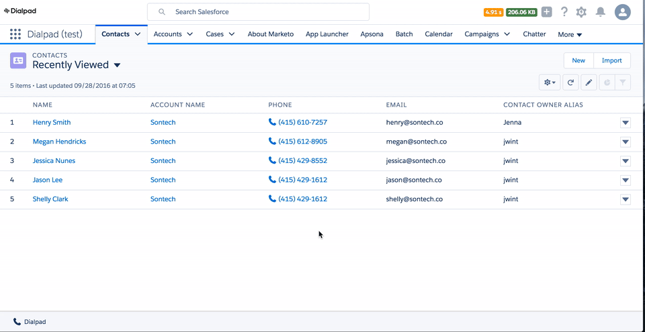The width and height of the screenshot is (645, 332).
Task: Open the user profile avatar
Action: tap(623, 12)
